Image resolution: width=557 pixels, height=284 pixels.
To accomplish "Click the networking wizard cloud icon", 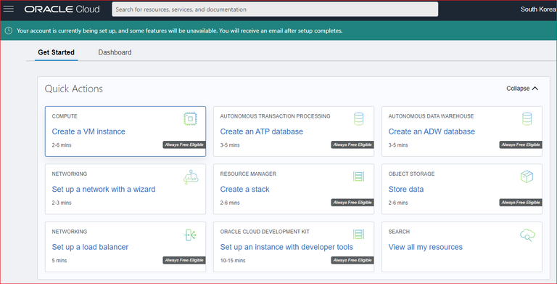I will (191, 177).
